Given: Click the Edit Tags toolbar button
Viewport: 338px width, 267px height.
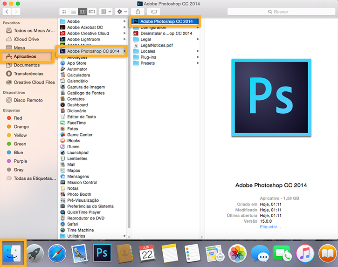Looking at the screenshot, I should pyautogui.click(x=153, y=12).
